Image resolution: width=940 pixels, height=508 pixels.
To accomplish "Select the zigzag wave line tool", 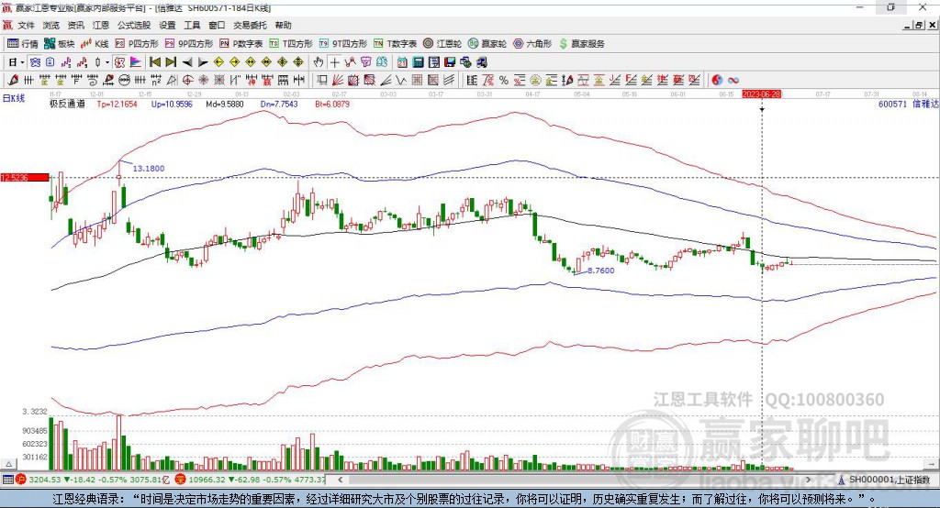I will tap(401, 81).
